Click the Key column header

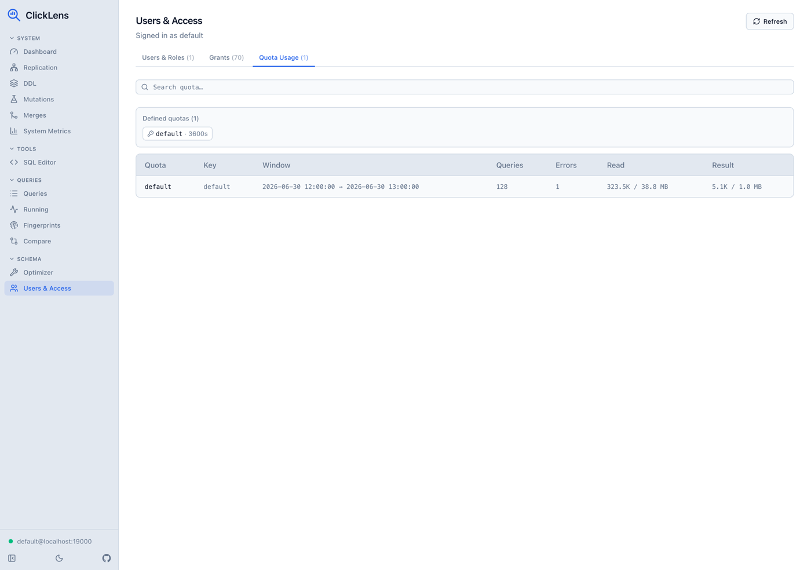pos(210,165)
